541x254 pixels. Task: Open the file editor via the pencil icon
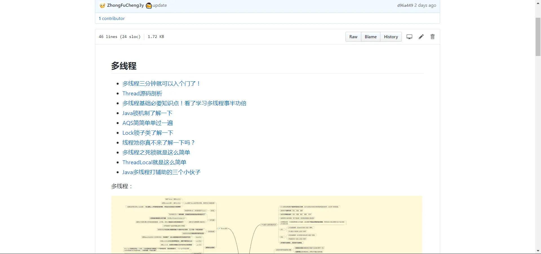[421, 37]
